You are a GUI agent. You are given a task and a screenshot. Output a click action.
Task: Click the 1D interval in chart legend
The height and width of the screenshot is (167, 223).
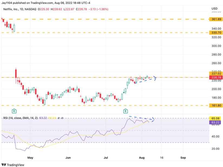tap(21, 9)
